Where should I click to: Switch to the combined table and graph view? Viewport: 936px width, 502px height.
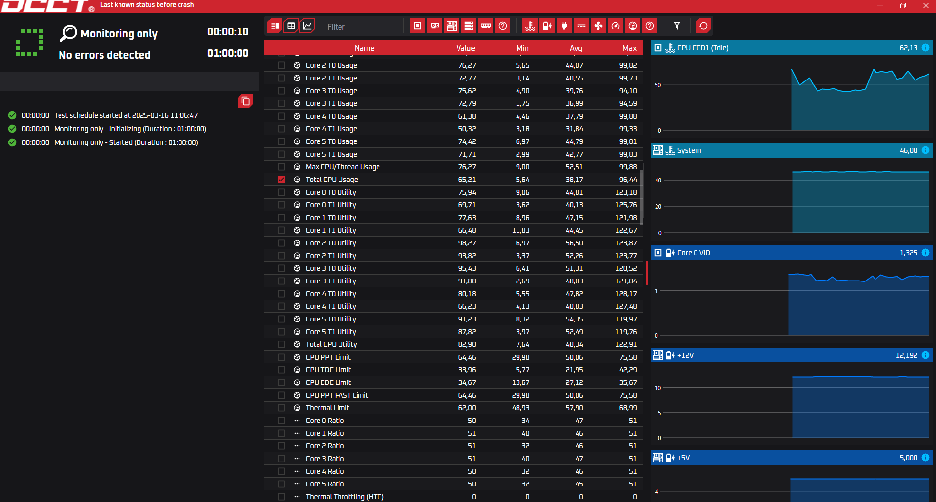275,26
